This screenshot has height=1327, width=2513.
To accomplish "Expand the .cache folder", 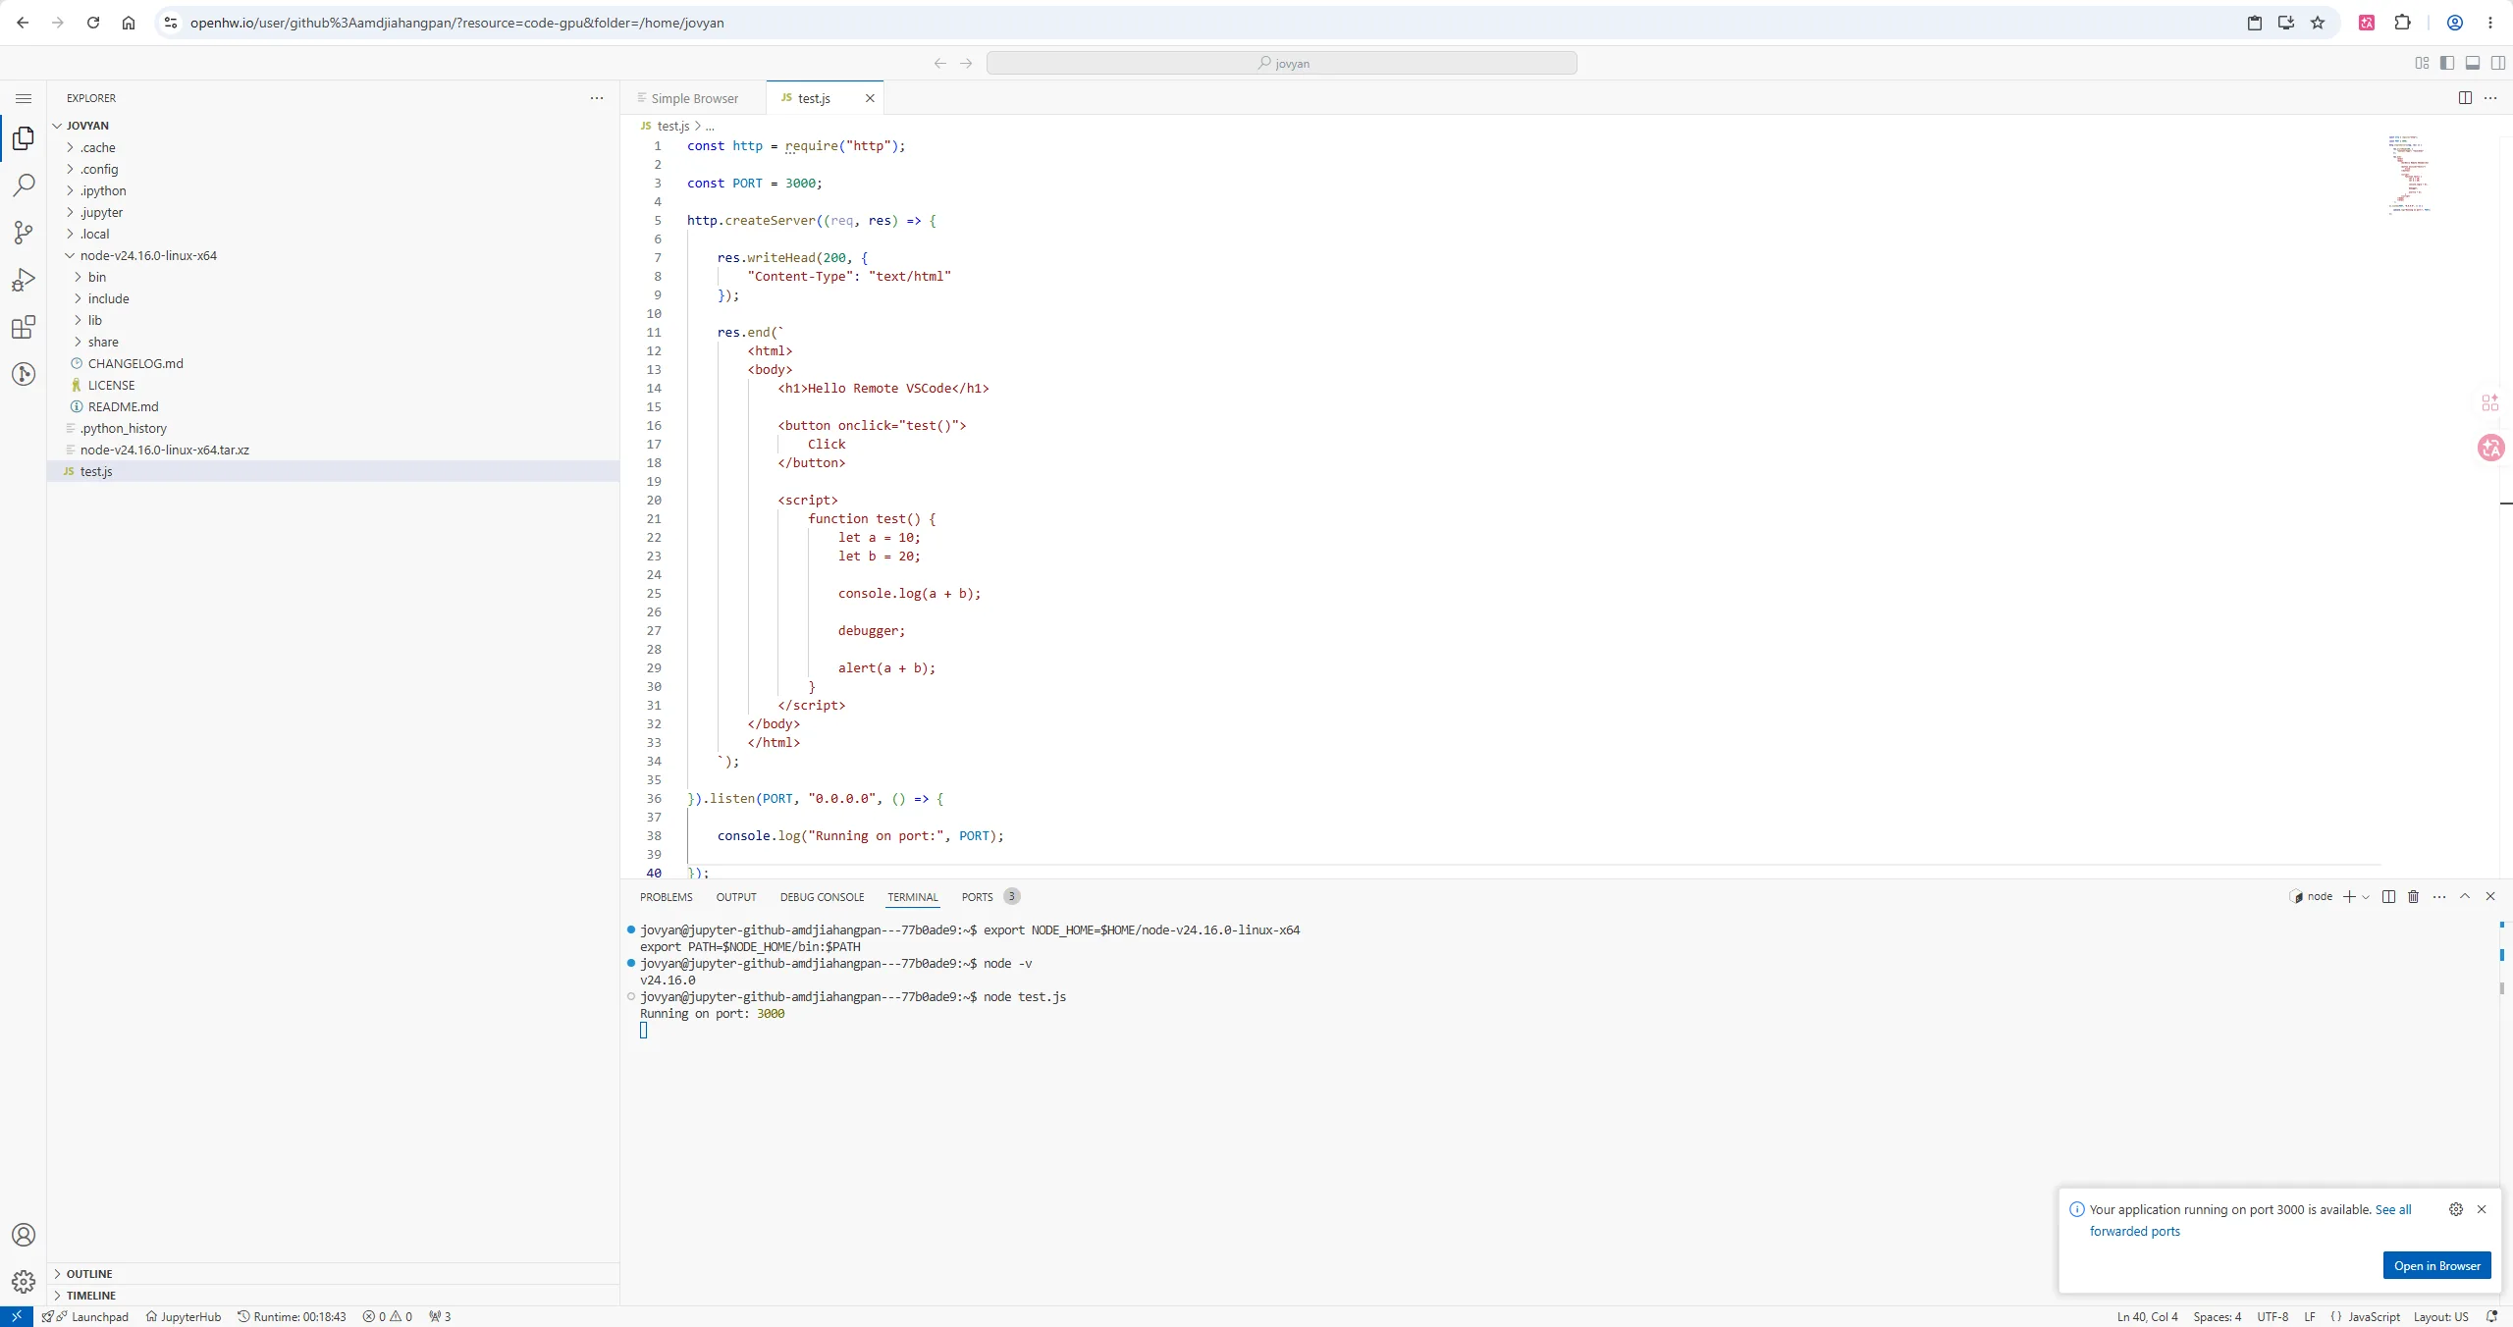I will click(333, 147).
